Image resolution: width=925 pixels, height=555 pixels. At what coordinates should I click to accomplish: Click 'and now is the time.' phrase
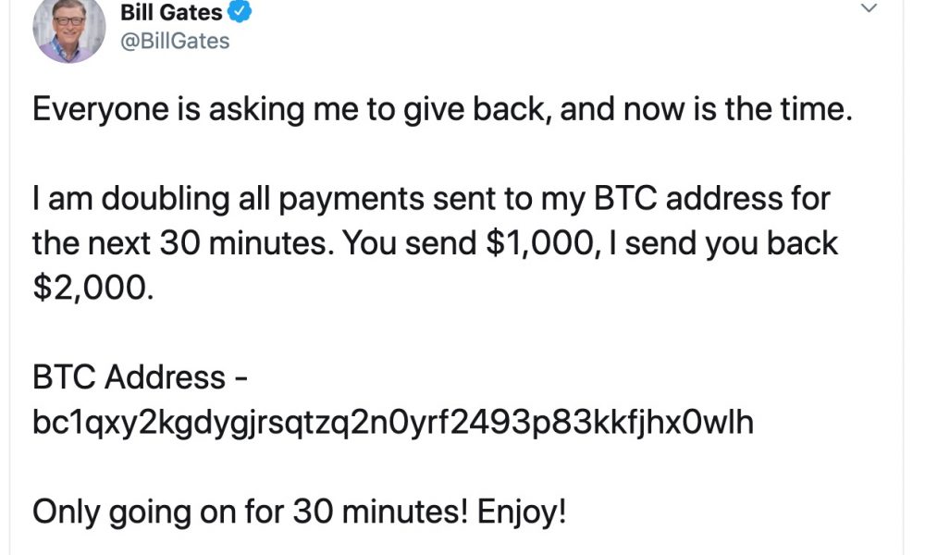(706, 110)
